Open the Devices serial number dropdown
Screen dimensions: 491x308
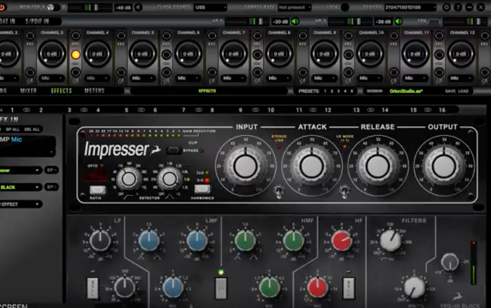(x=410, y=7)
